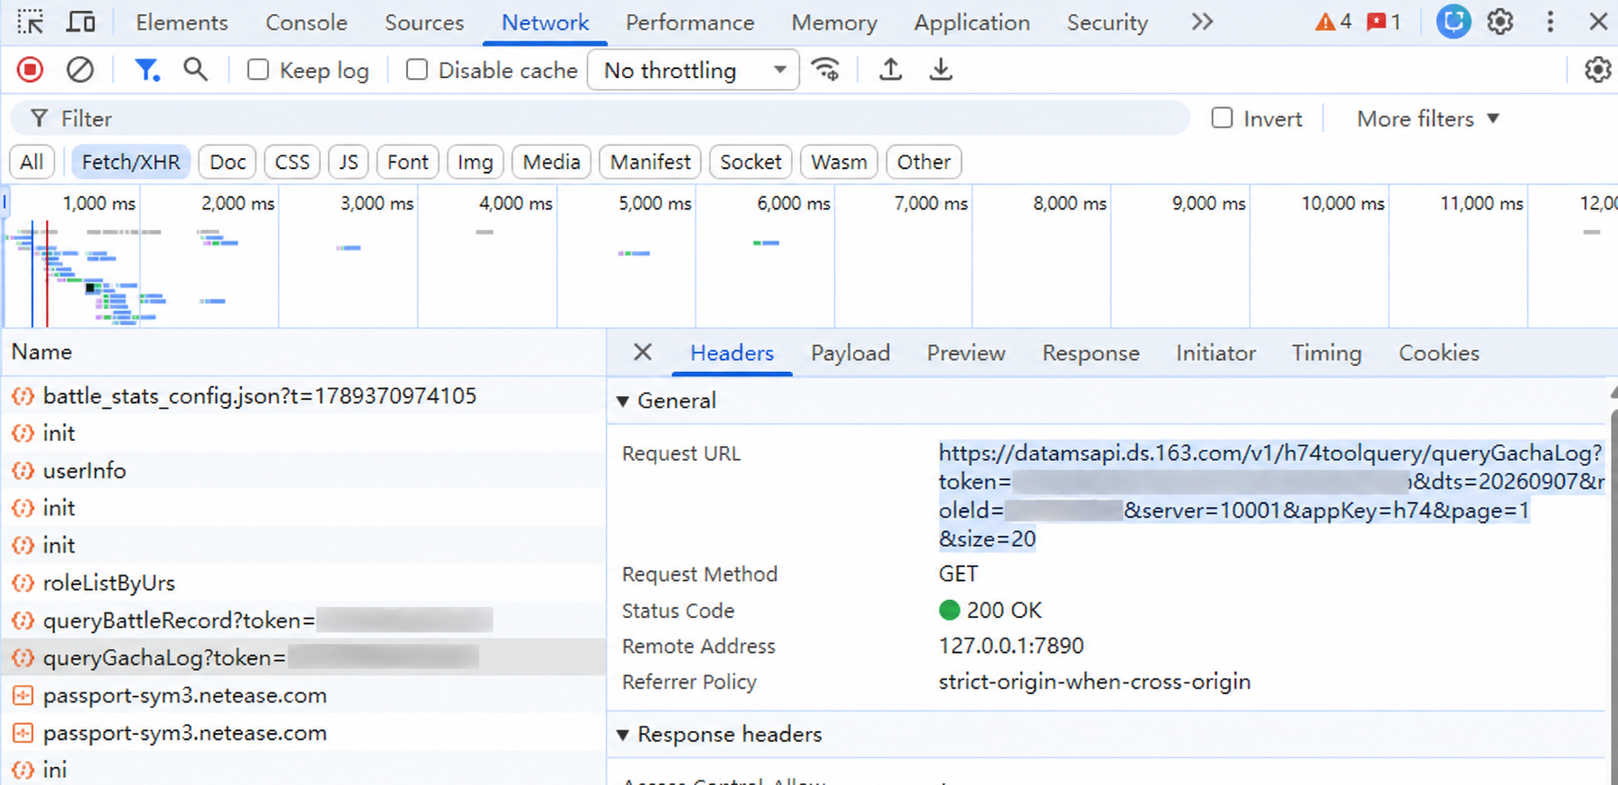Screen dimensions: 1618x785
Task: Enable Disable cache checkbox
Action: click(417, 69)
